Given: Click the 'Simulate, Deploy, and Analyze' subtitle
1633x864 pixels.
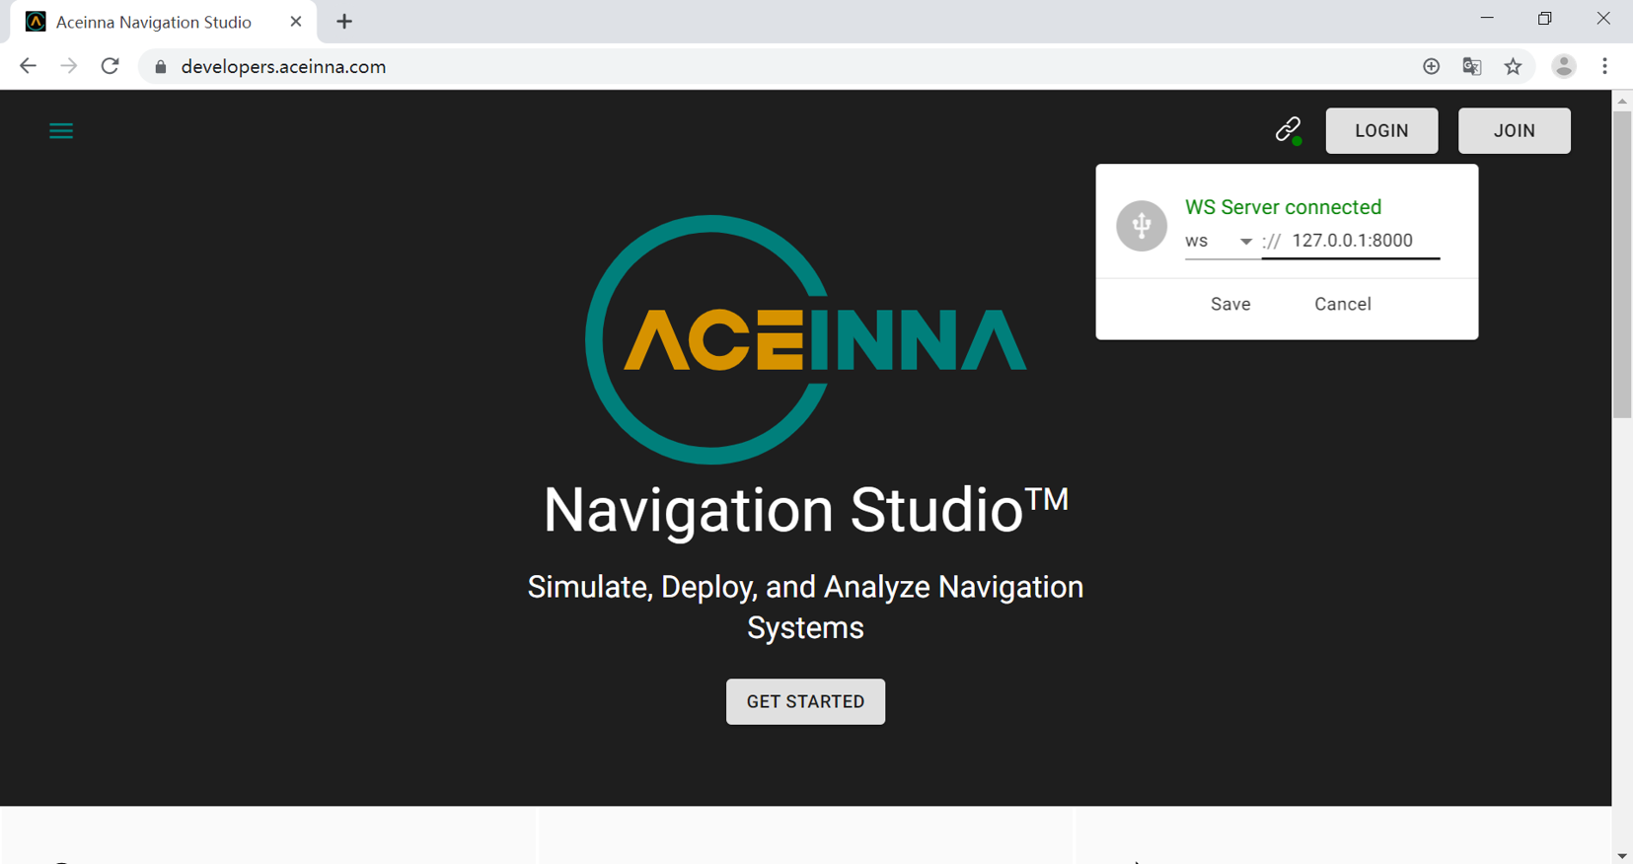Looking at the screenshot, I should 805,607.
